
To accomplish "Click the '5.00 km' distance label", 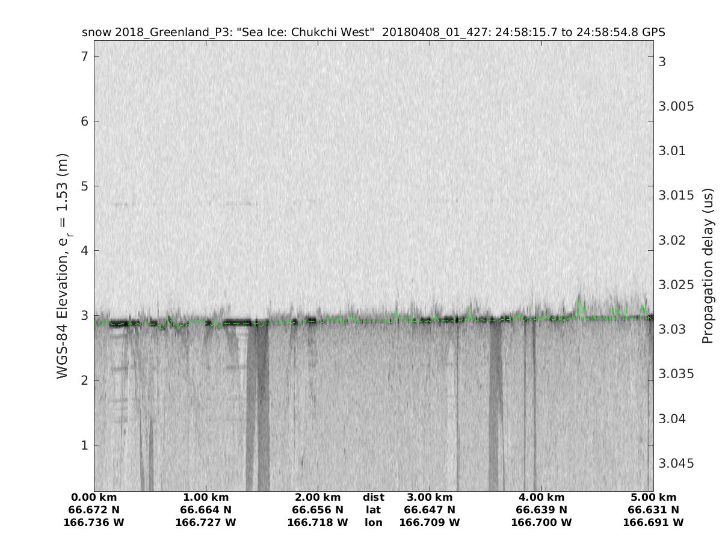I will click(x=653, y=498).
